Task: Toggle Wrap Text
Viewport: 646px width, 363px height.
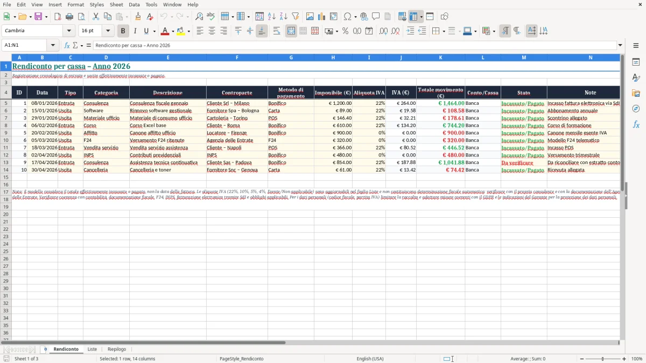Action: 277,31
